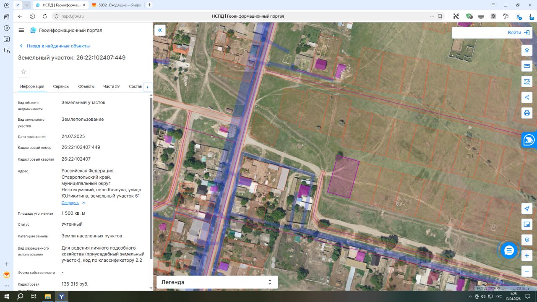Reload the current page
Screen dimensions: 537x302
44,16
